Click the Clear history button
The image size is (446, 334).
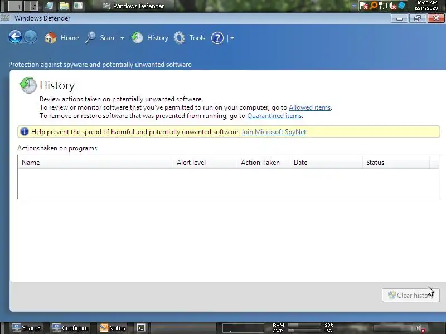pos(411,296)
